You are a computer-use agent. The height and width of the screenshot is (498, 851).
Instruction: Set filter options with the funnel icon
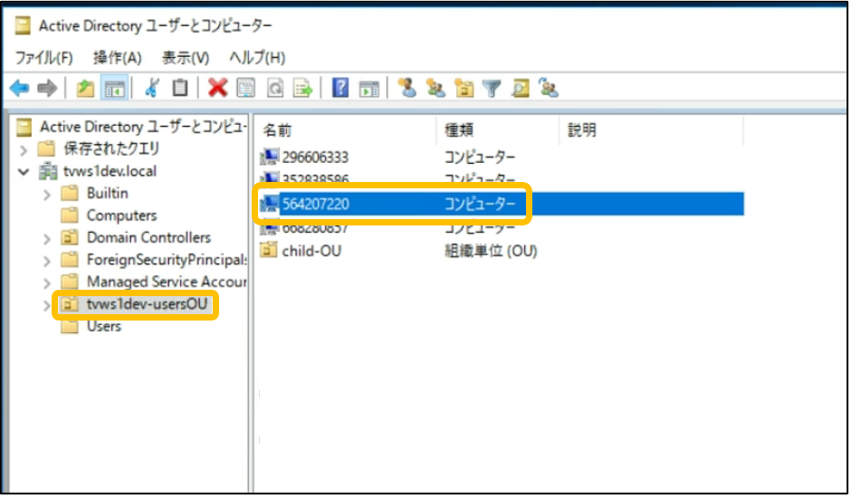click(x=492, y=88)
